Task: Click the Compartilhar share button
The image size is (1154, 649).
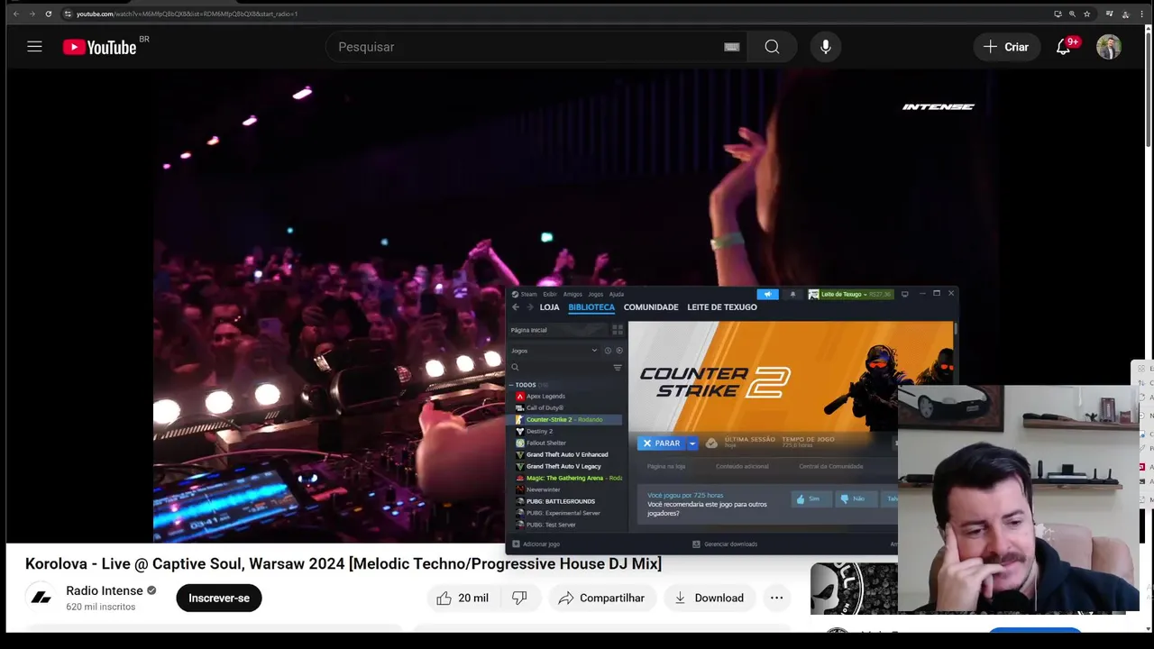Action: point(601,598)
